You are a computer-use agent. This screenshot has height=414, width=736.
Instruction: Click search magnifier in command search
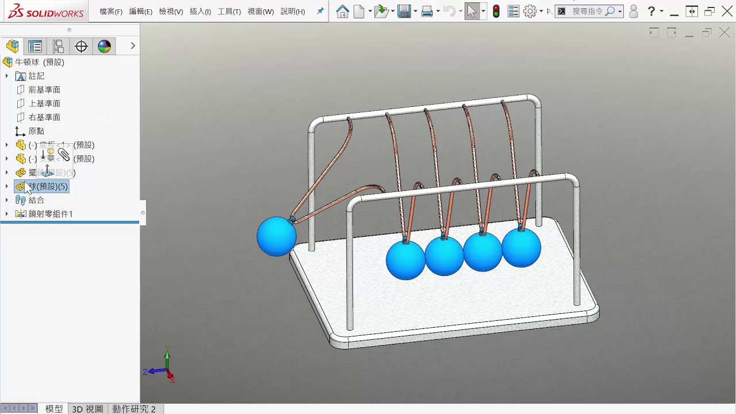[x=610, y=11]
